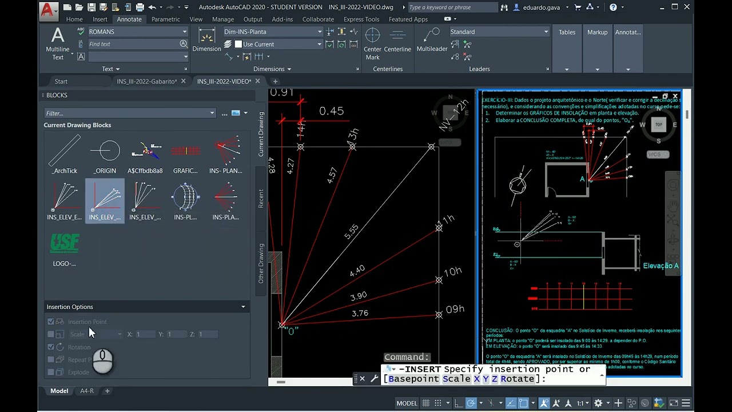Open workspace switching gear icon
The height and width of the screenshot is (412, 732).
point(598,403)
